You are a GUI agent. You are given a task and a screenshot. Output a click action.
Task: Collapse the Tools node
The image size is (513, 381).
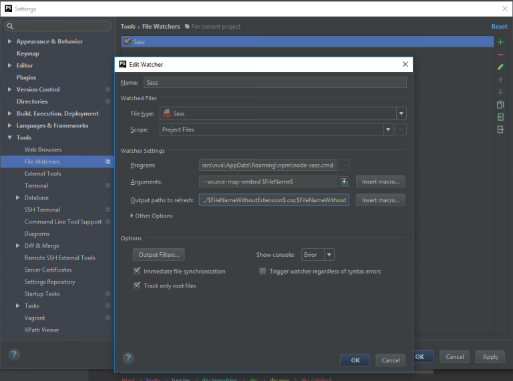point(10,137)
